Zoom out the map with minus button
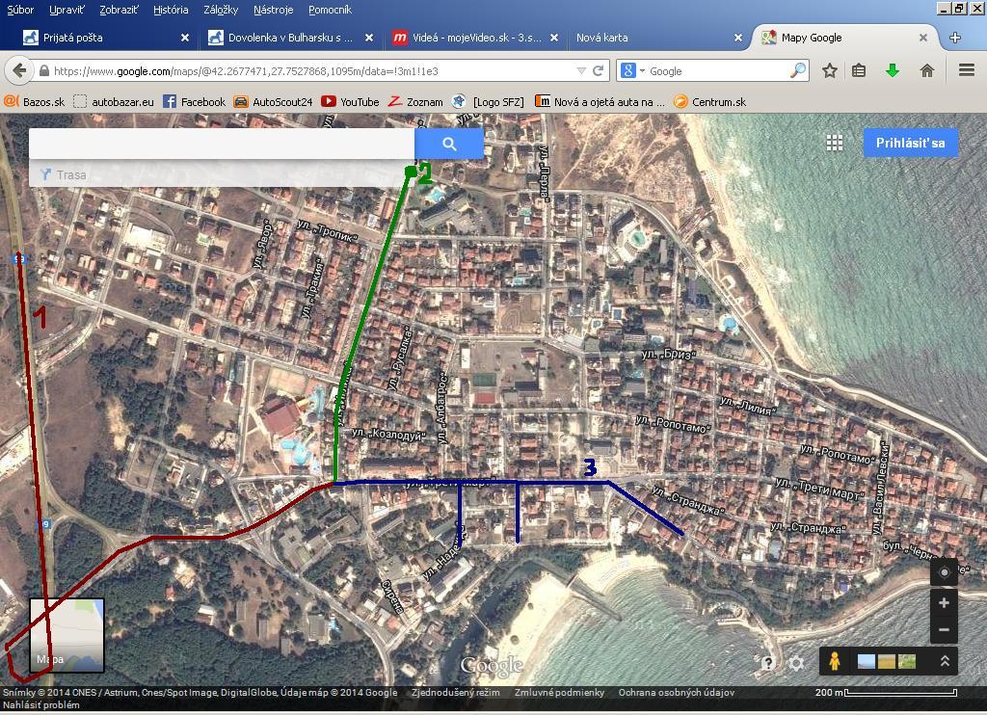 tap(944, 629)
